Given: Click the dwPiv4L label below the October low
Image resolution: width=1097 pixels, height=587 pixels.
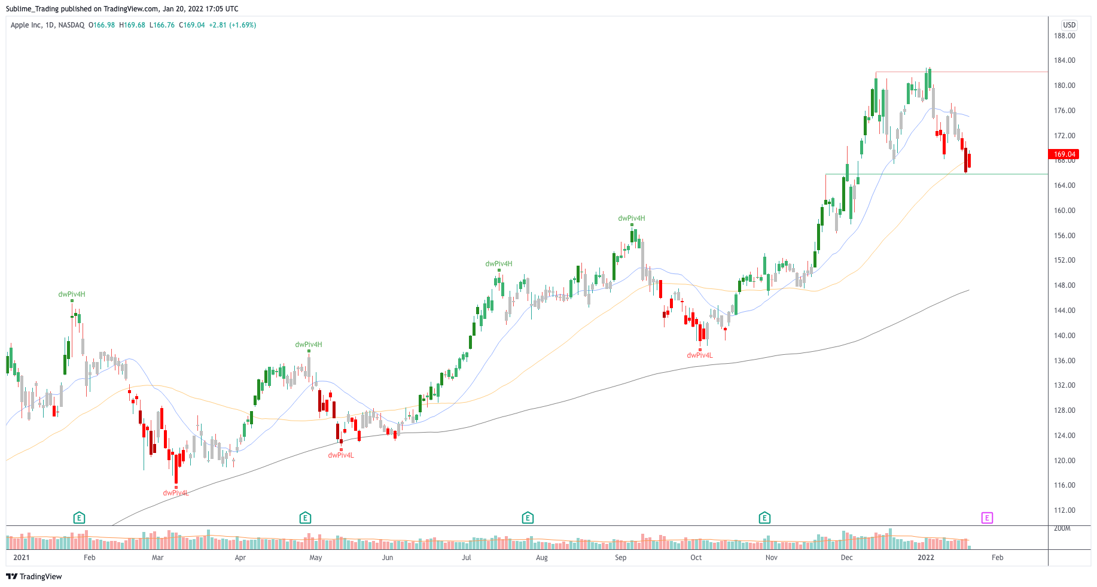Looking at the screenshot, I should pyautogui.click(x=700, y=355).
